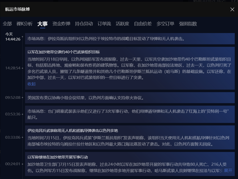Open the 强弱指数 tab
Screen dimensions: 238x179
[188, 24]
